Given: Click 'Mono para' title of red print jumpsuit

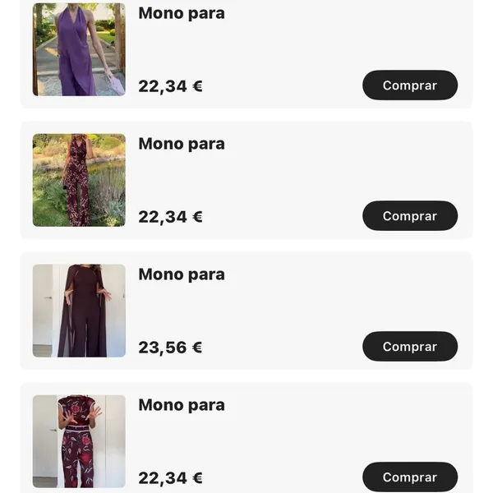Looking at the screenshot, I should (x=182, y=405).
